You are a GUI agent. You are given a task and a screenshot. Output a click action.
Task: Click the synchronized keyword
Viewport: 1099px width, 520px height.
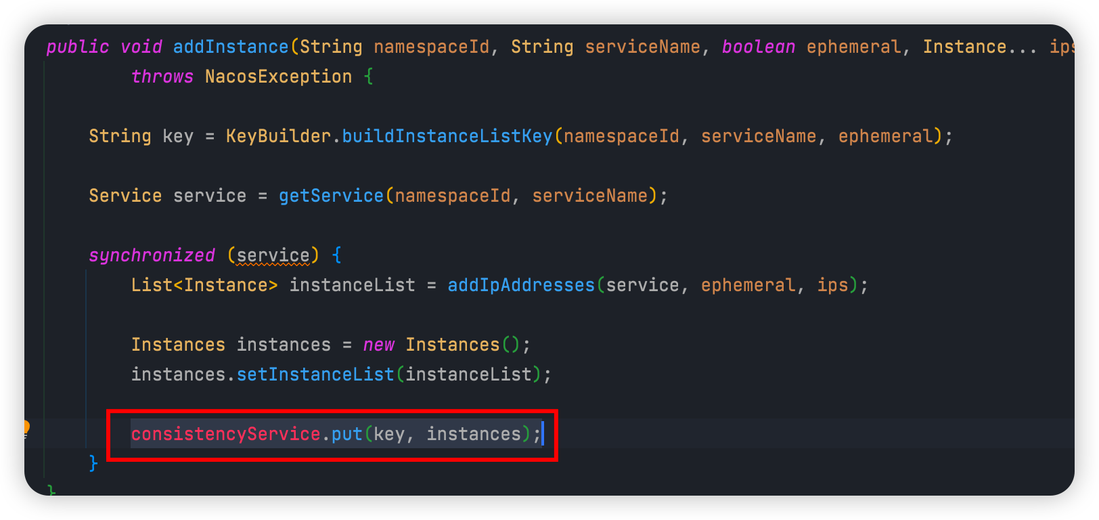coord(152,255)
